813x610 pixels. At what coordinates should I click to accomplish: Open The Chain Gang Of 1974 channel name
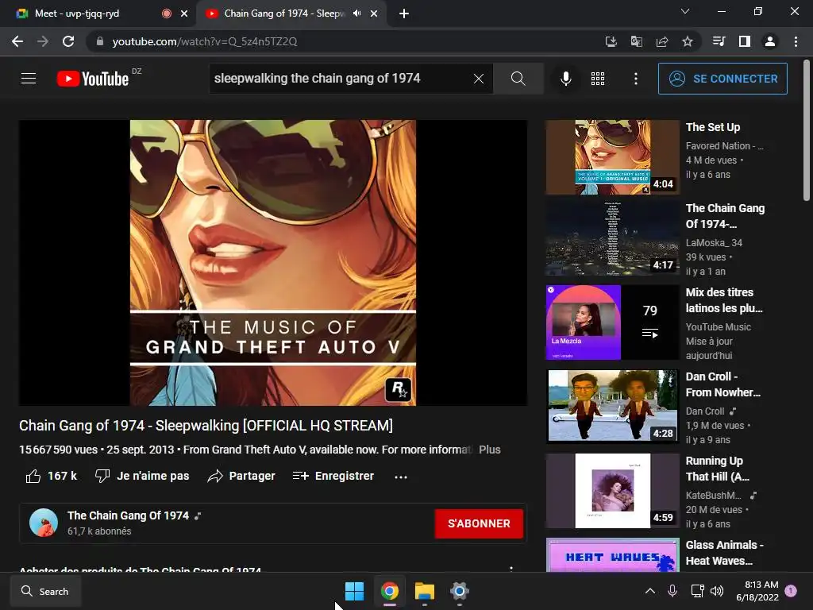(128, 515)
